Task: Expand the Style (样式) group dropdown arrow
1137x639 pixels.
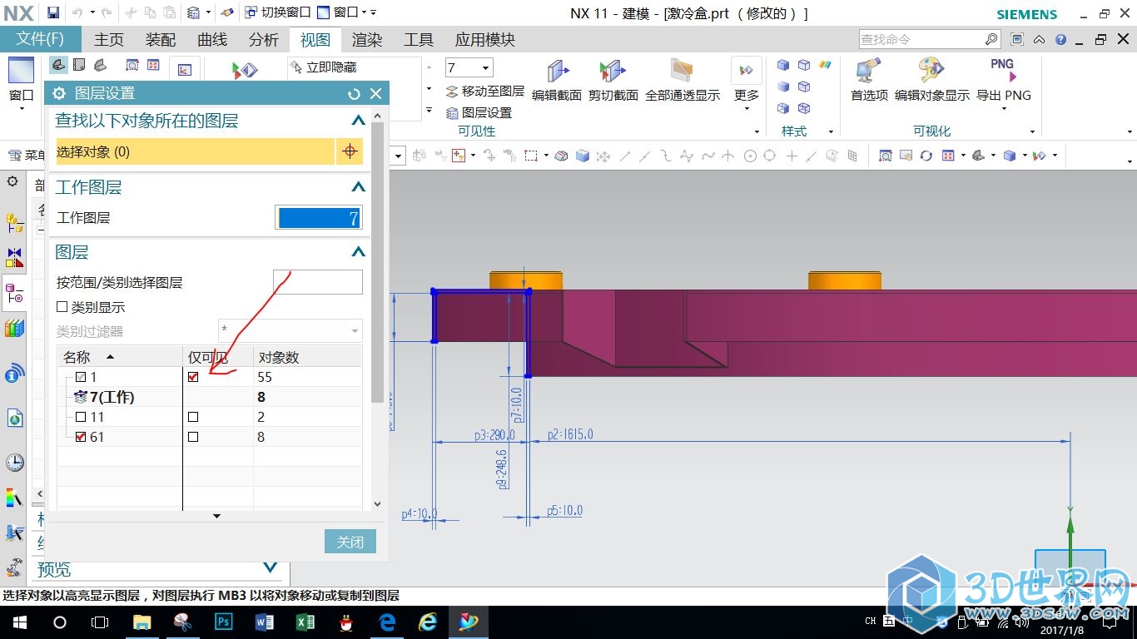Action: pyautogui.click(x=830, y=131)
